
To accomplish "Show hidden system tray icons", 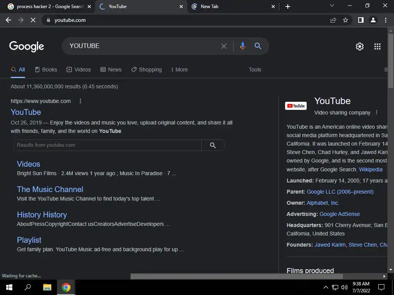I will coord(326,287).
